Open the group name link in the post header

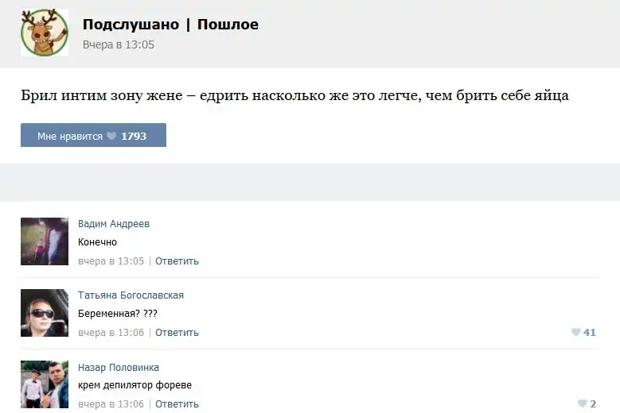click(x=170, y=25)
